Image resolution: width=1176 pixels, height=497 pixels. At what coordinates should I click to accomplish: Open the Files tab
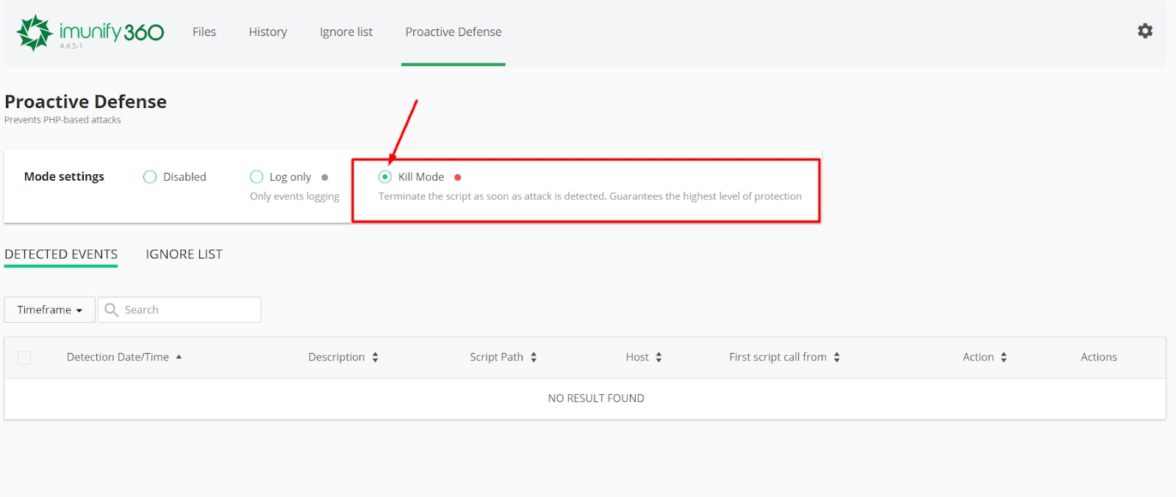click(x=204, y=32)
